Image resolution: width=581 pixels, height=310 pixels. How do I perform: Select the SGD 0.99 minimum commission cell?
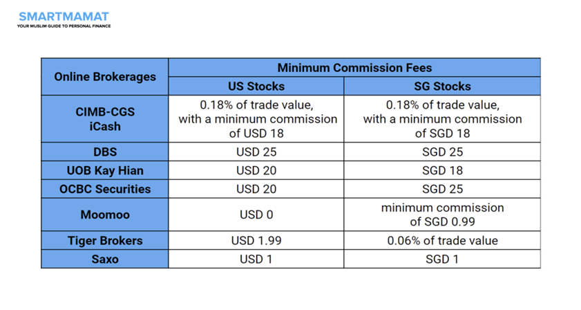[442, 215]
